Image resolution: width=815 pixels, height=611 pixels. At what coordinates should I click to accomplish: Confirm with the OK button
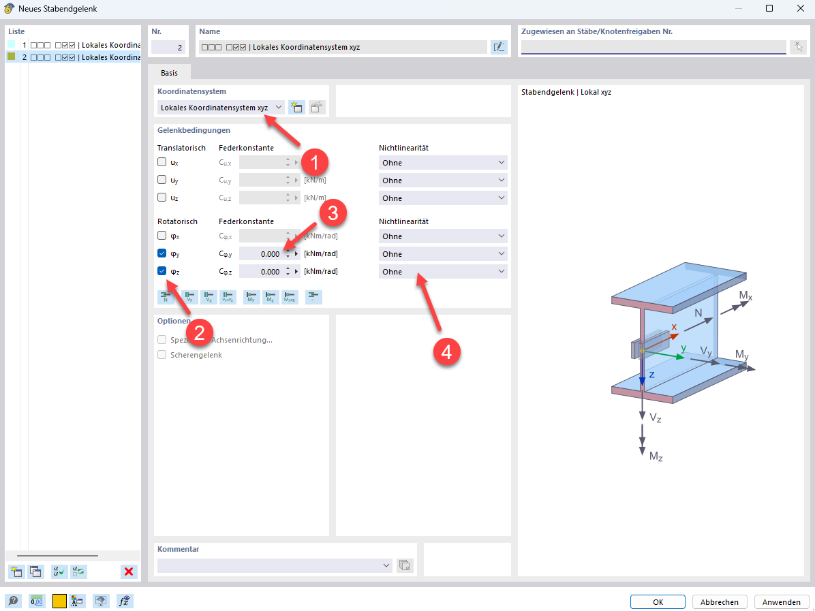[x=658, y=602]
